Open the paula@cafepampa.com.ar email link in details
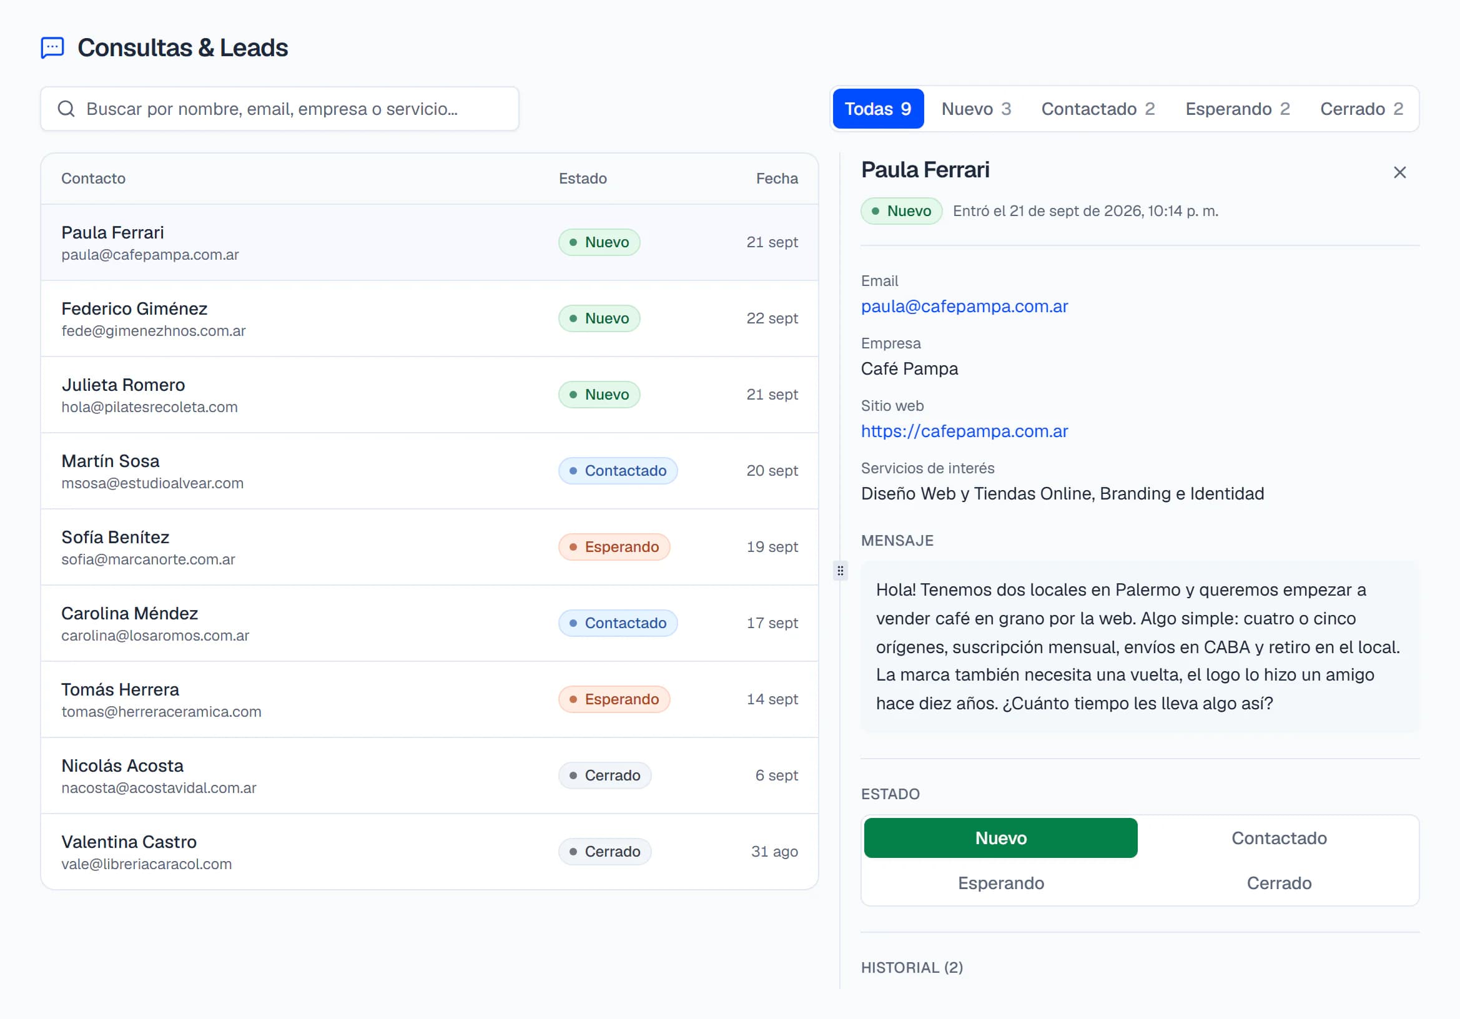 [x=964, y=307]
